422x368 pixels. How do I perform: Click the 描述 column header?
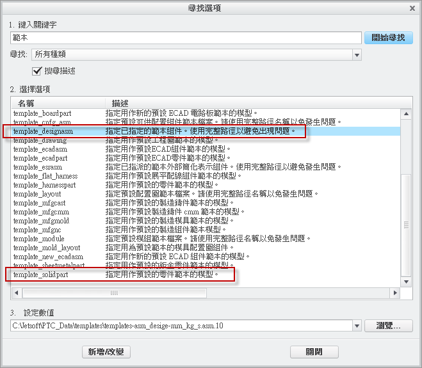pos(120,103)
